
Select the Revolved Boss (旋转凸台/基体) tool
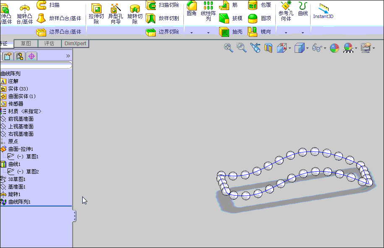tap(25, 14)
